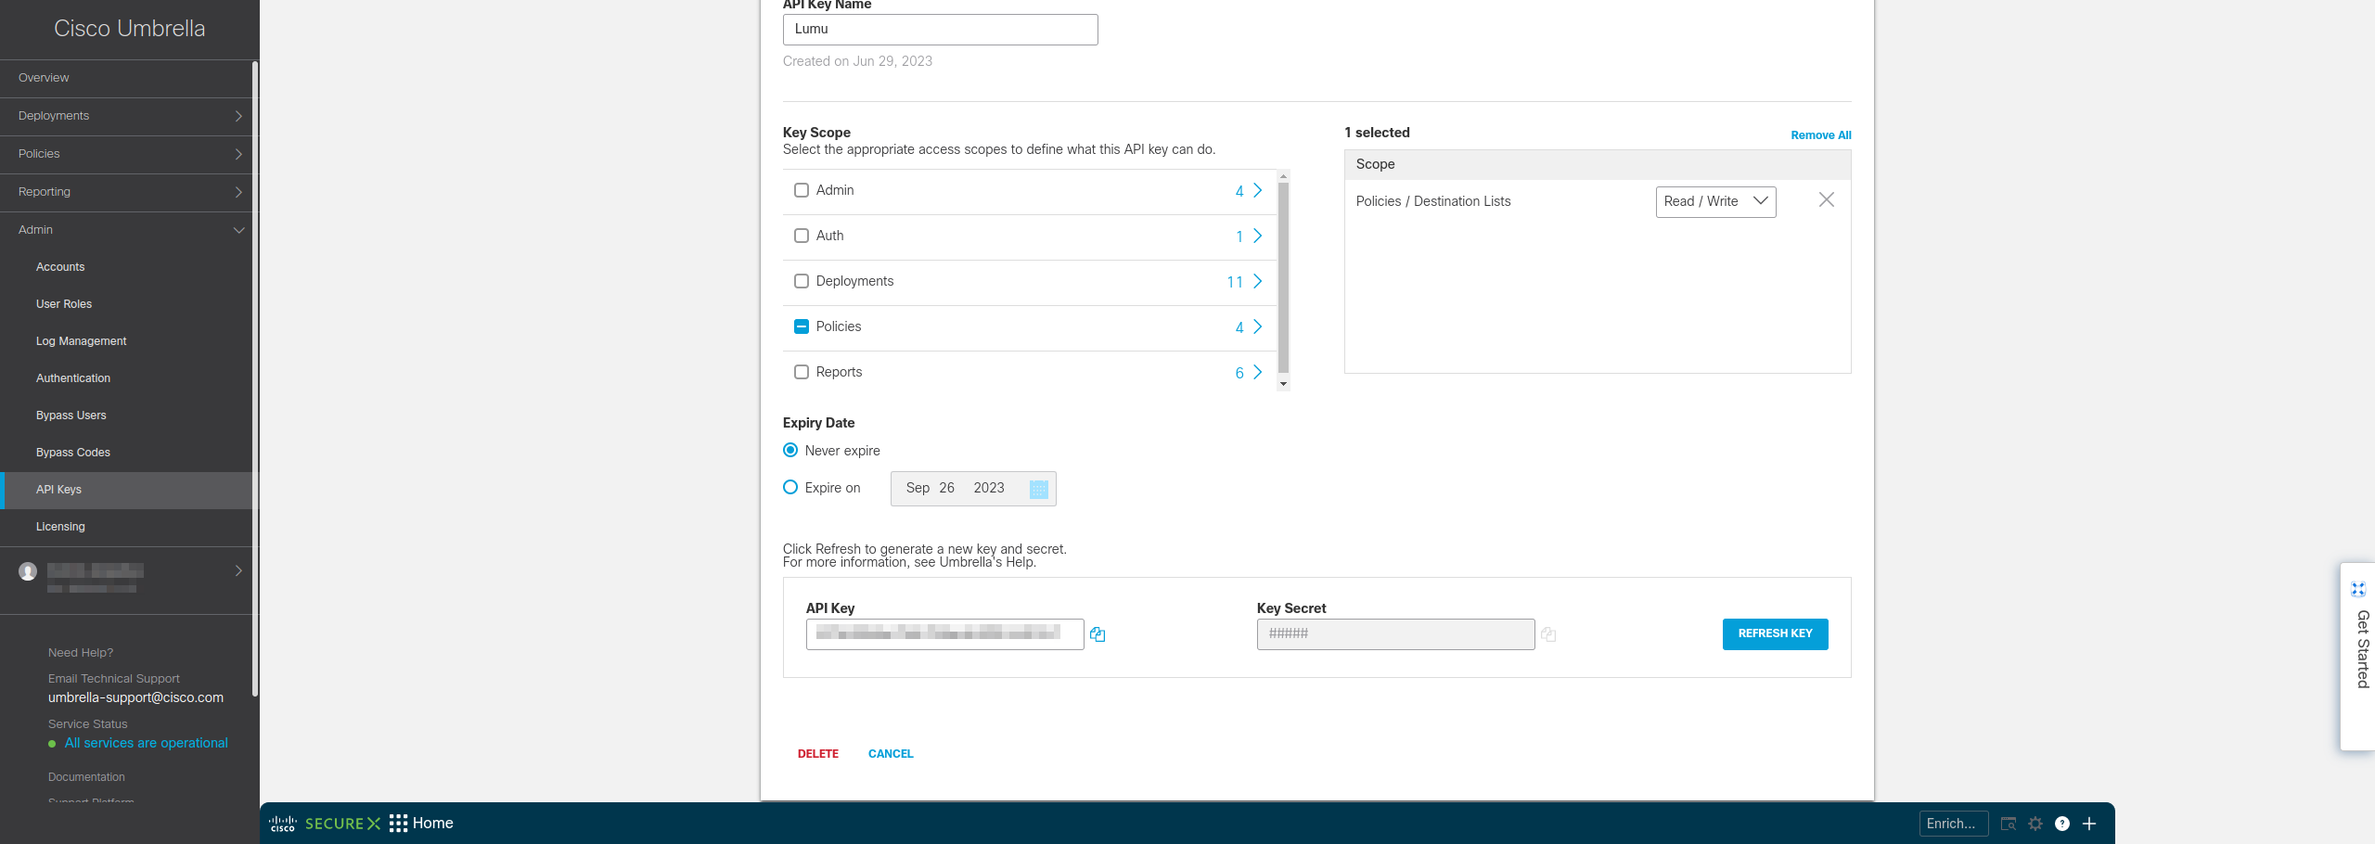Go to Log Management page
2375x844 pixels.
click(81, 341)
